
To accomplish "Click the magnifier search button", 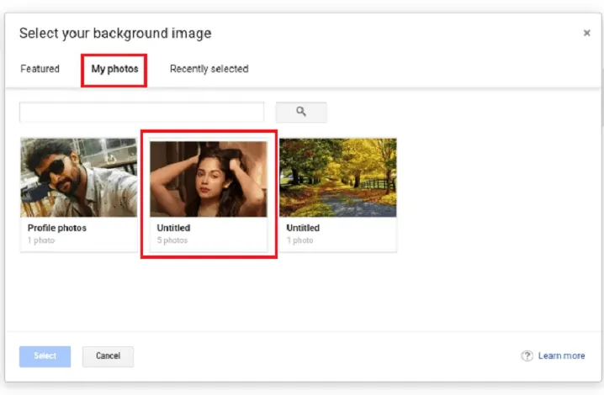I will 301,112.
